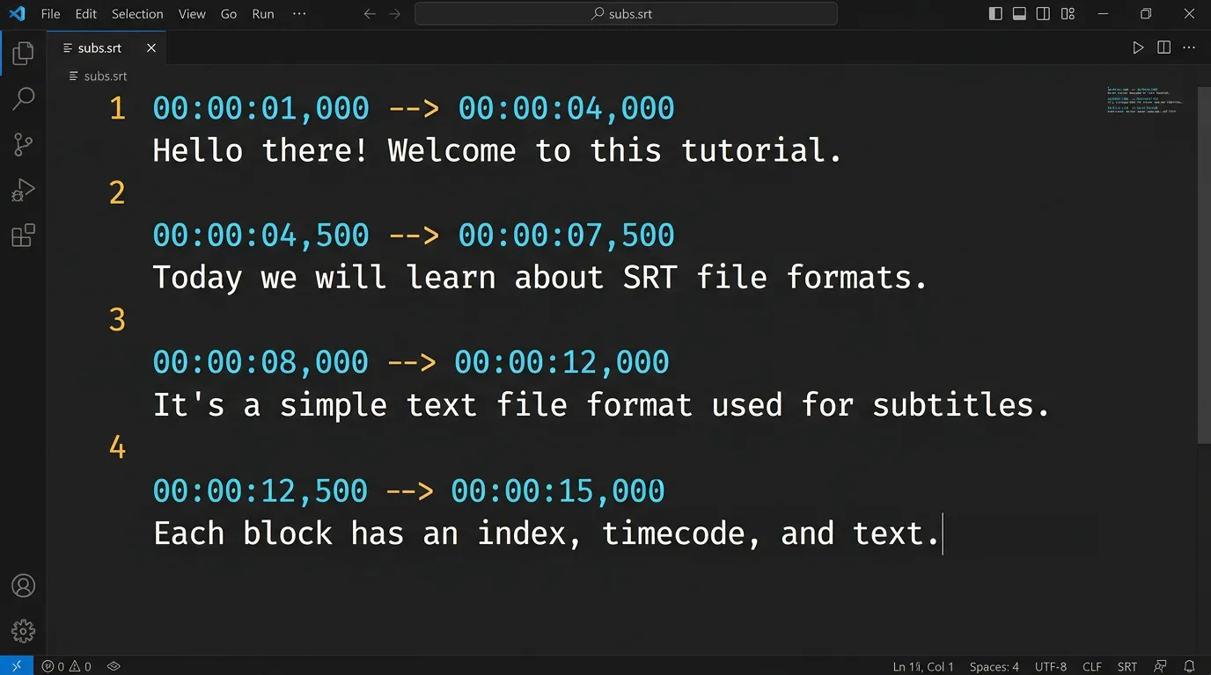Click the start timecode 00:00:01,000

pos(261,108)
